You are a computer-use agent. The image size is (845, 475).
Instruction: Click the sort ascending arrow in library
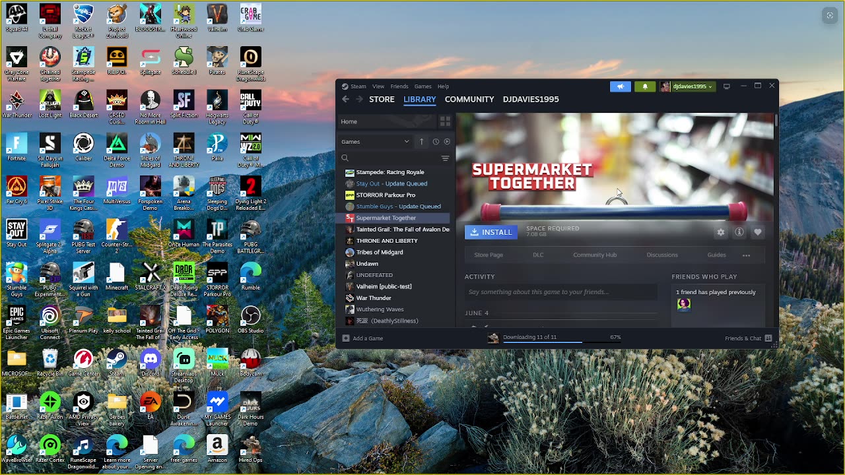tap(421, 142)
